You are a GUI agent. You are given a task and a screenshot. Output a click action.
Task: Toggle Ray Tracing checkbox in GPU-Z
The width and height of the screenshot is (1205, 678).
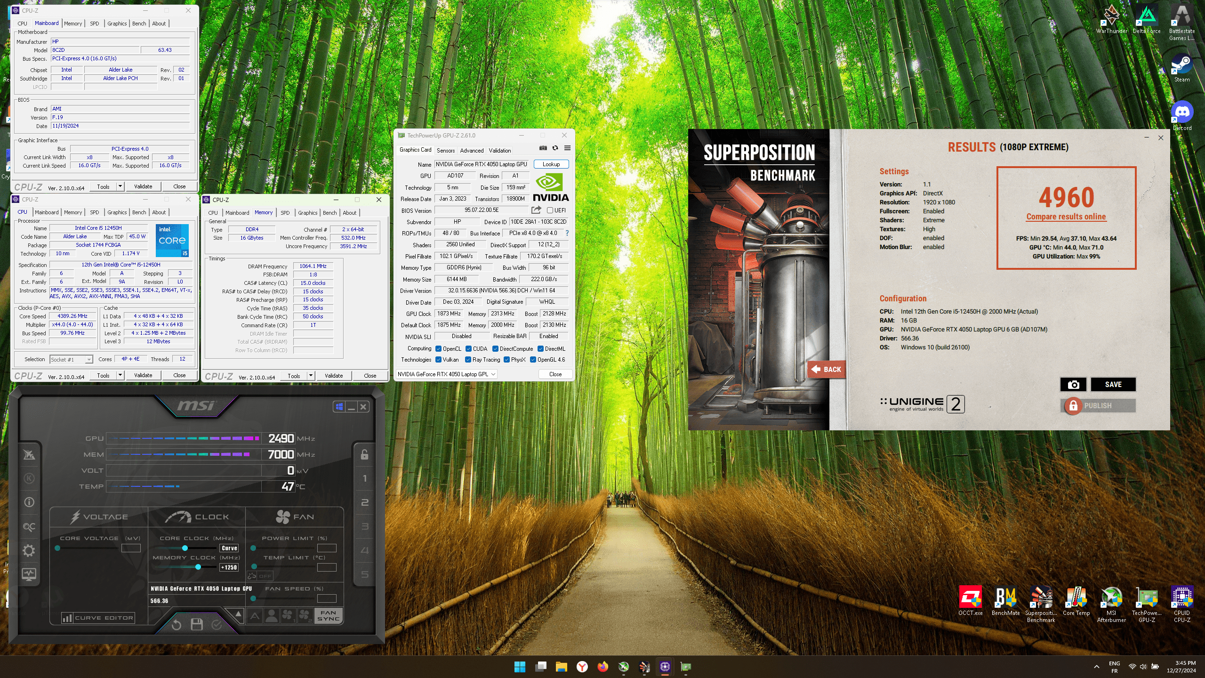[x=468, y=360]
